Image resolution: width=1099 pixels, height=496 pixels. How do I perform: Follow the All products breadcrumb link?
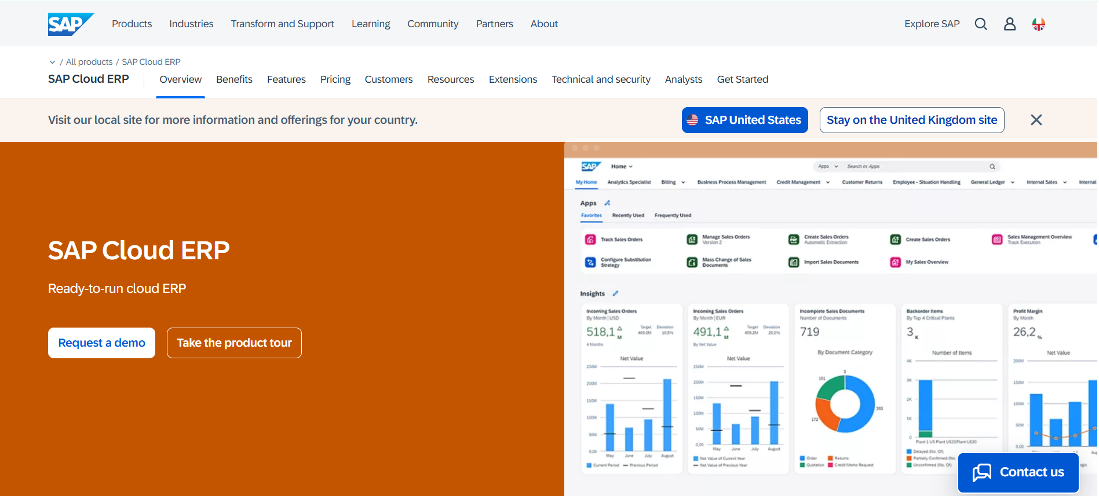click(89, 62)
